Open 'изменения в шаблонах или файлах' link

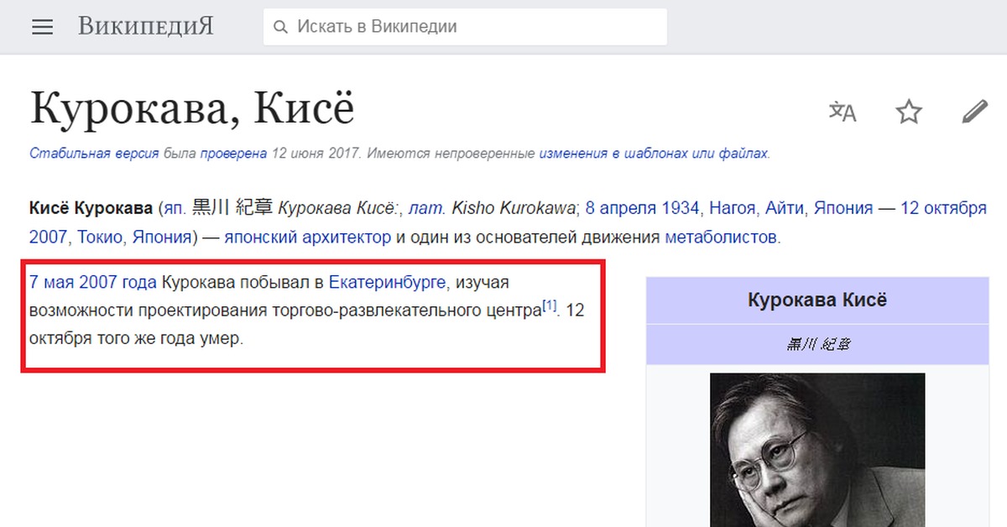click(x=653, y=154)
